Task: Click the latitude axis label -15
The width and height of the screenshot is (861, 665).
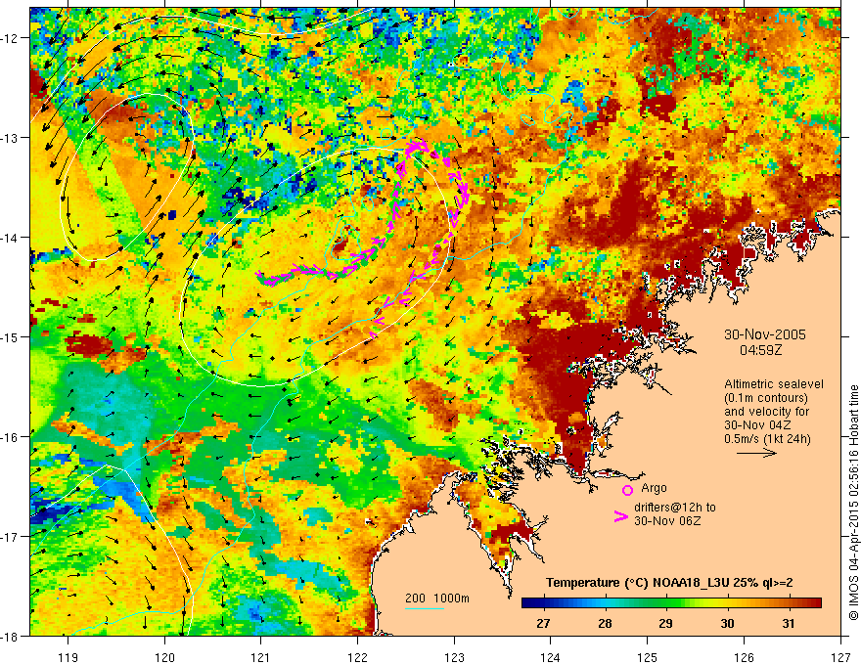Action: pos(12,336)
